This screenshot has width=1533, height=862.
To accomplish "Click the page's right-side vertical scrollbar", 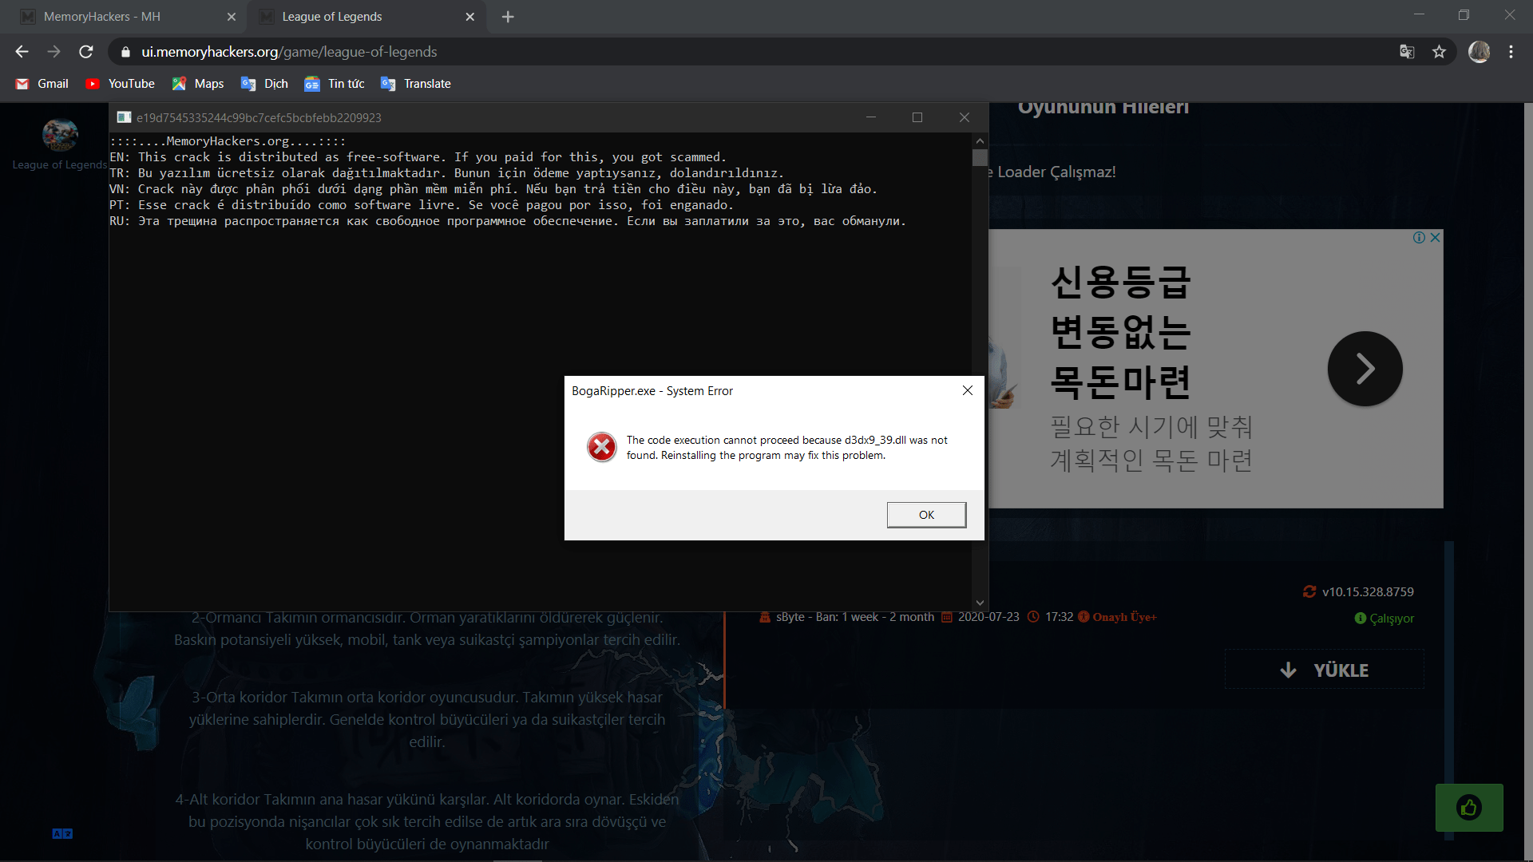I will click(1528, 482).
